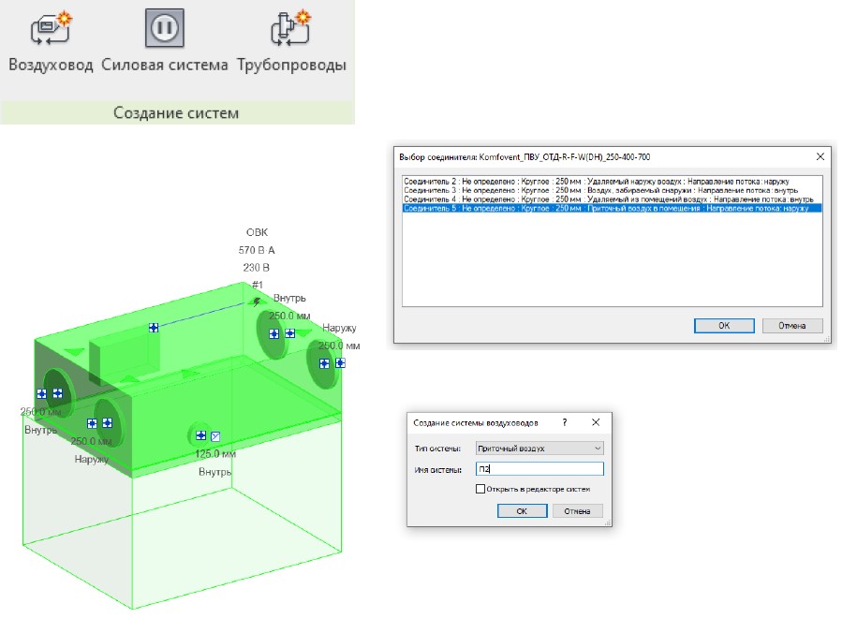The width and height of the screenshot is (857, 633).
Task: Click the help question mark in dialog
Action: pyautogui.click(x=565, y=422)
